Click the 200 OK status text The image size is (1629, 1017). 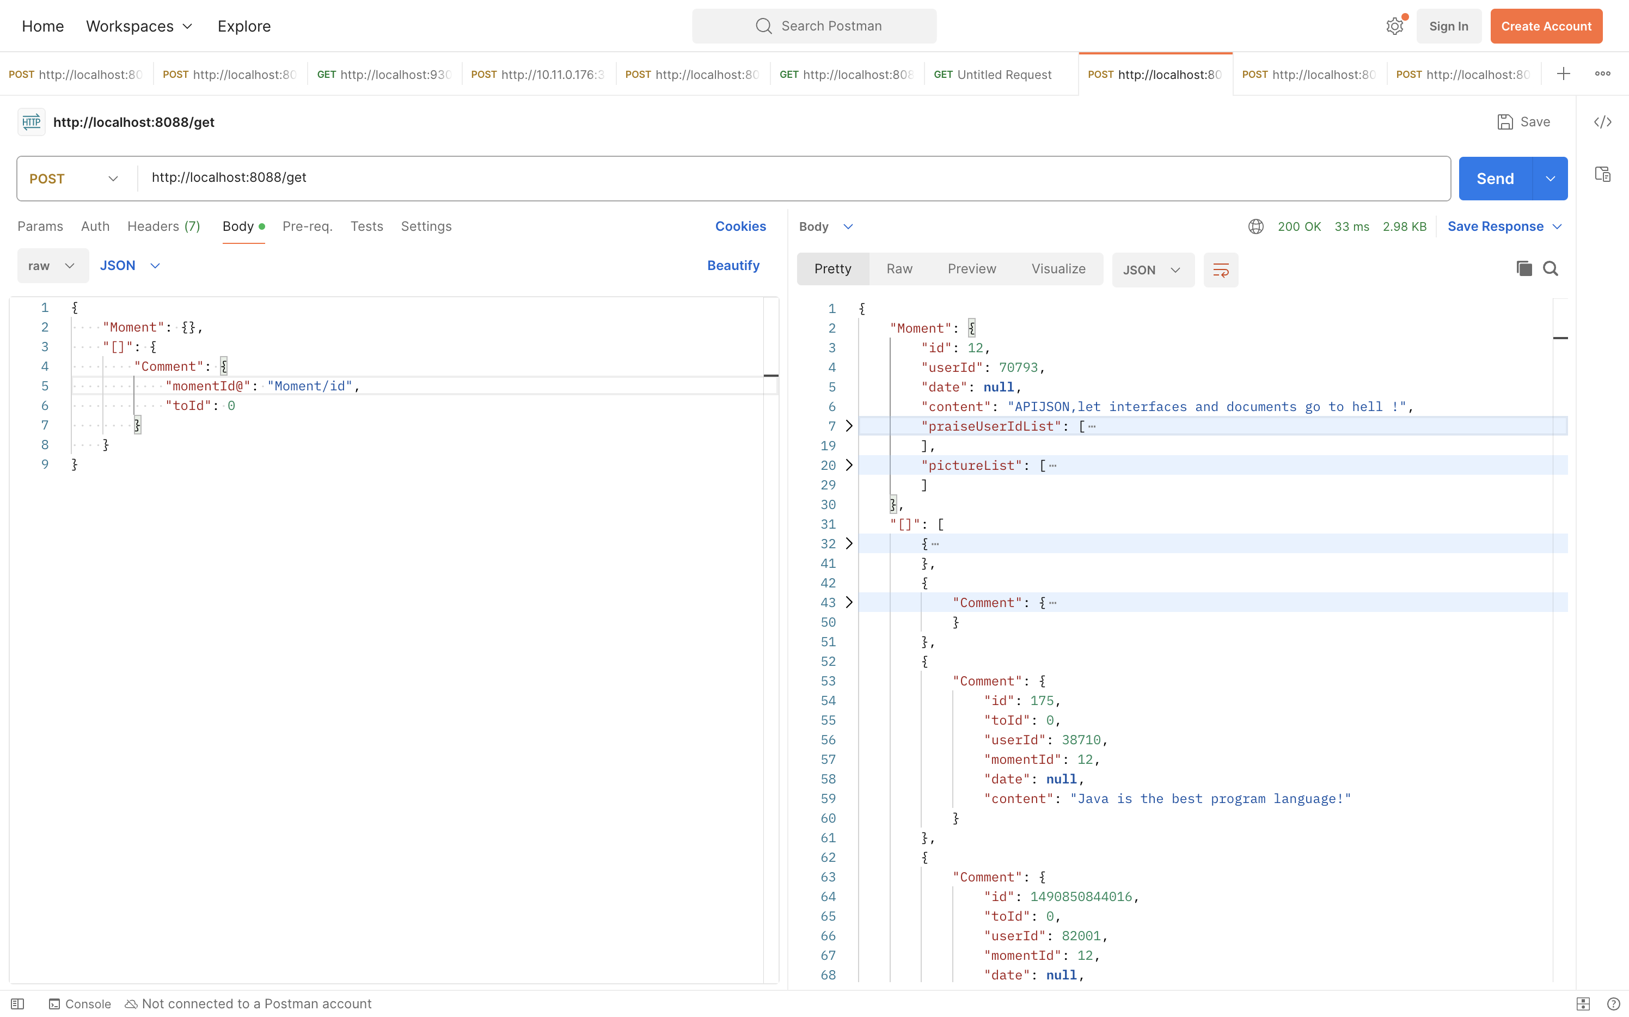tap(1300, 226)
